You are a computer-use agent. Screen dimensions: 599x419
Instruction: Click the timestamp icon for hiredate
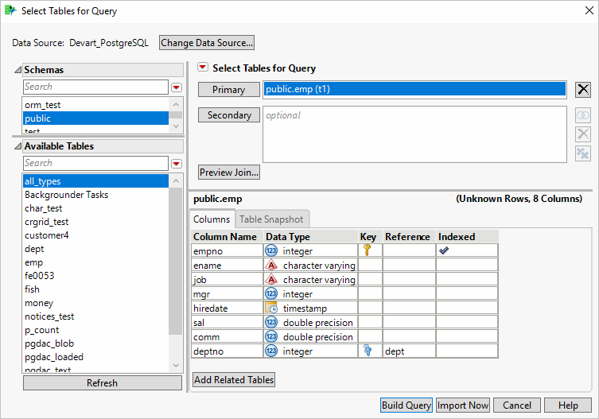tap(270, 308)
